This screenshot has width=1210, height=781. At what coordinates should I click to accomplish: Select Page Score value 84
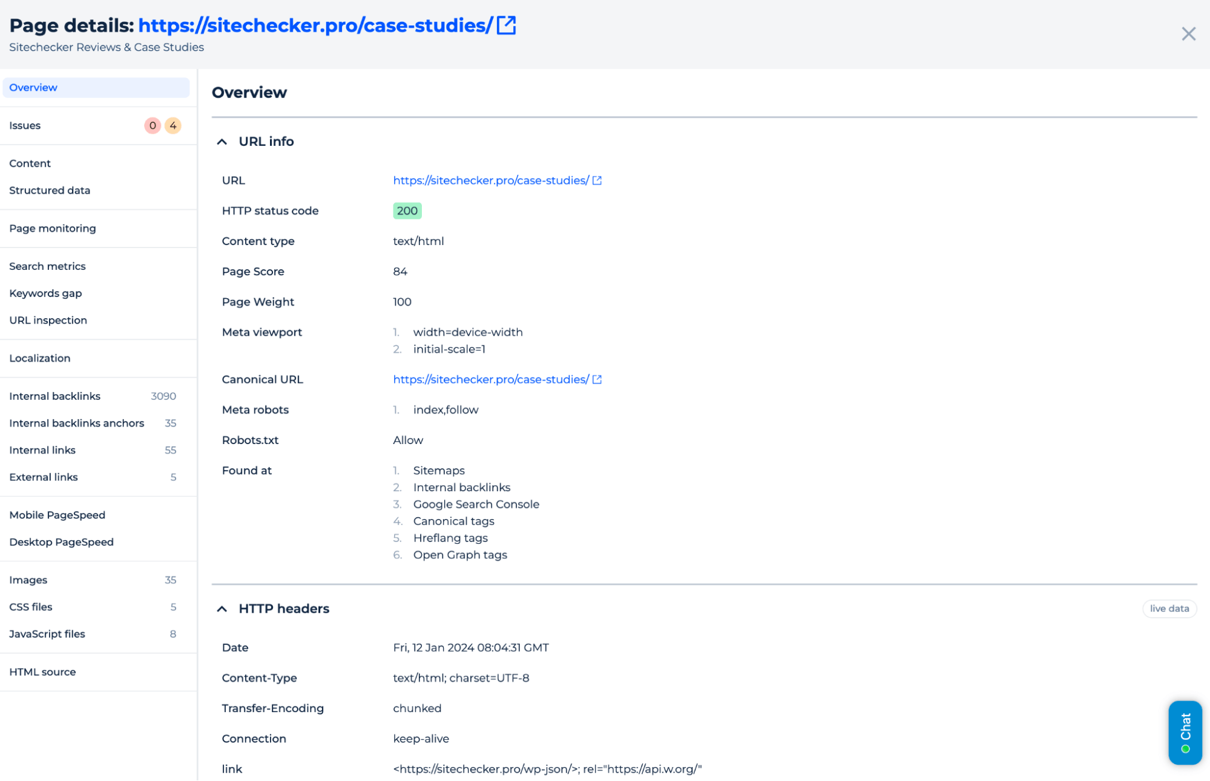click(x=400, y=272)
